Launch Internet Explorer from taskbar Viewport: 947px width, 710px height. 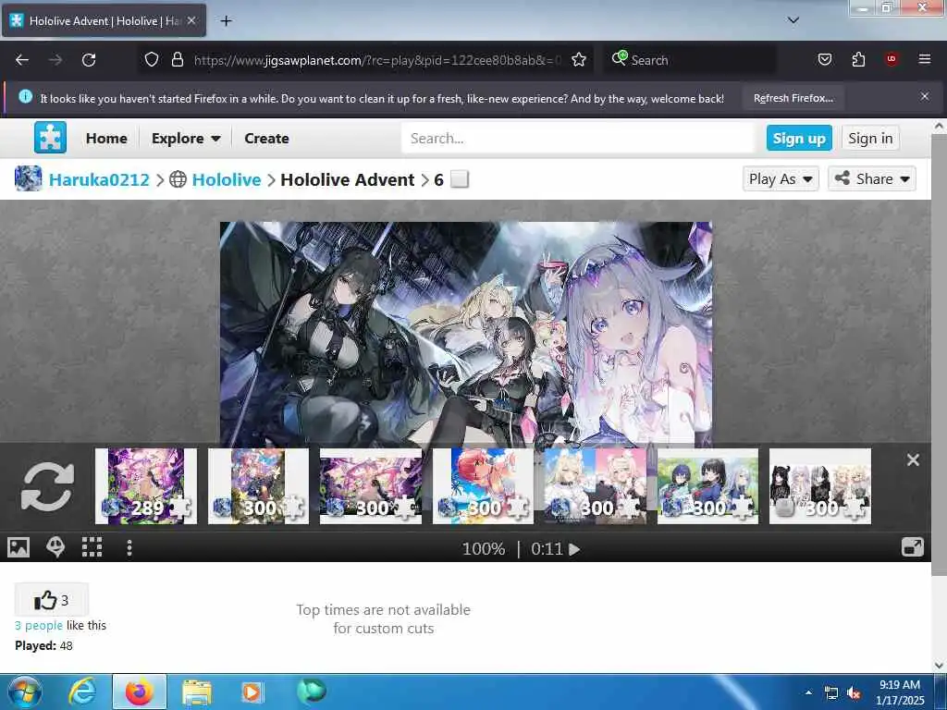pyautogui.click(x=82, y=692)
